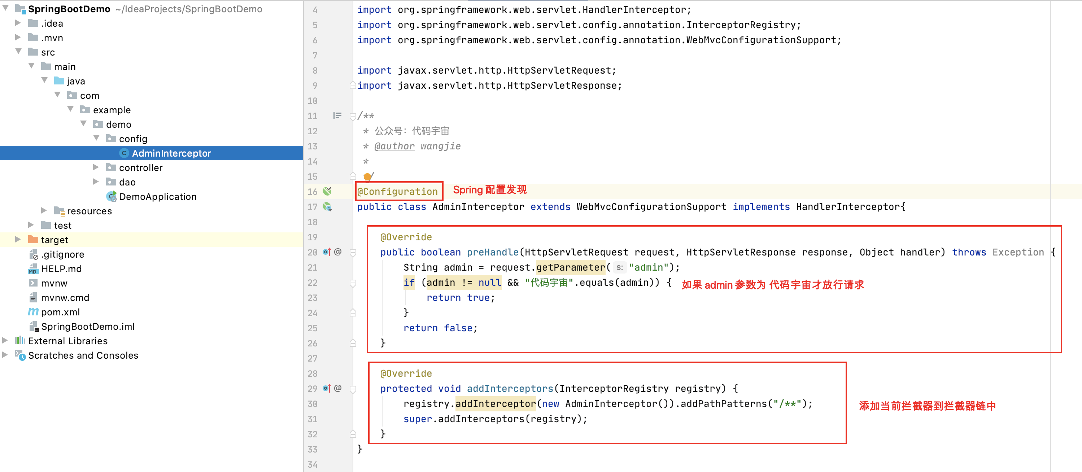Screen dimensions: 1082x472
Task: Collapse the addInterceptors method fold marker
Action: tap(353, 389)
